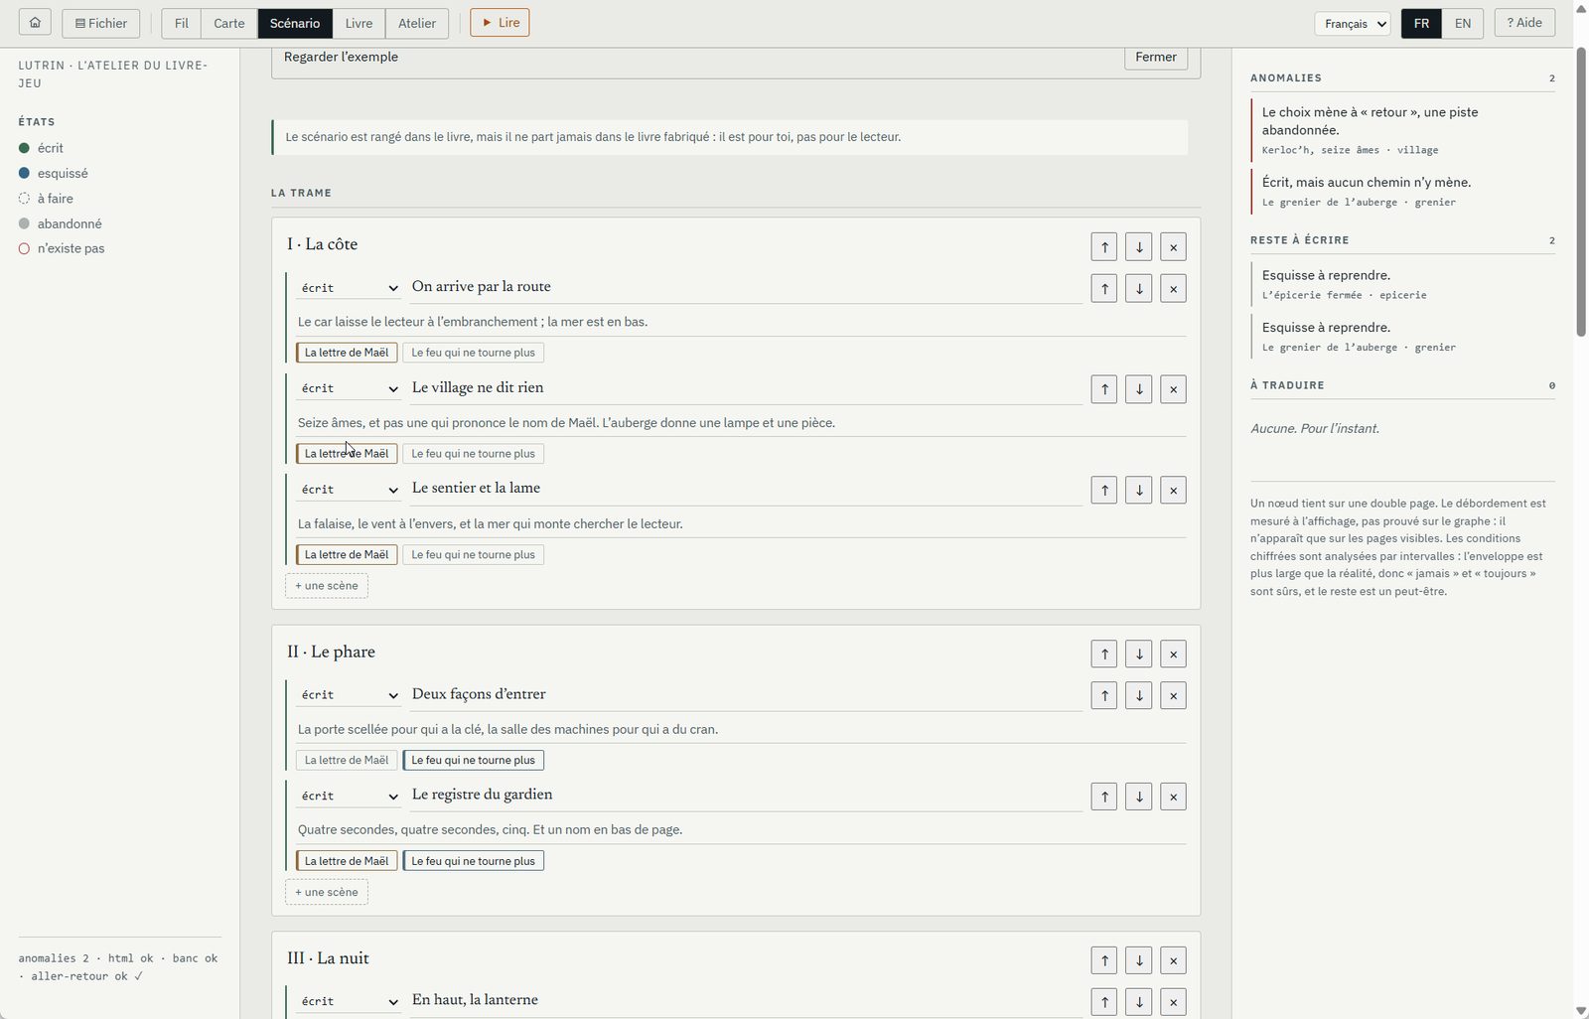Image resolution: width=1589 pixels, height=1019 pixels.
Task: Move scene "On arrive par la route" down
Action: pyautogui.click(x=1139, y=289)
